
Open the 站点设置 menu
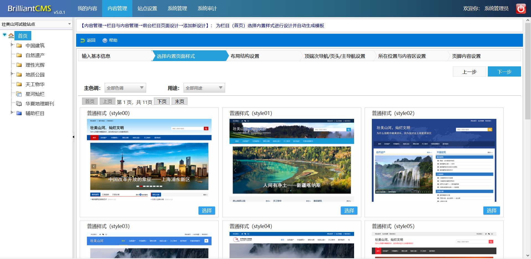coord(147,9)
